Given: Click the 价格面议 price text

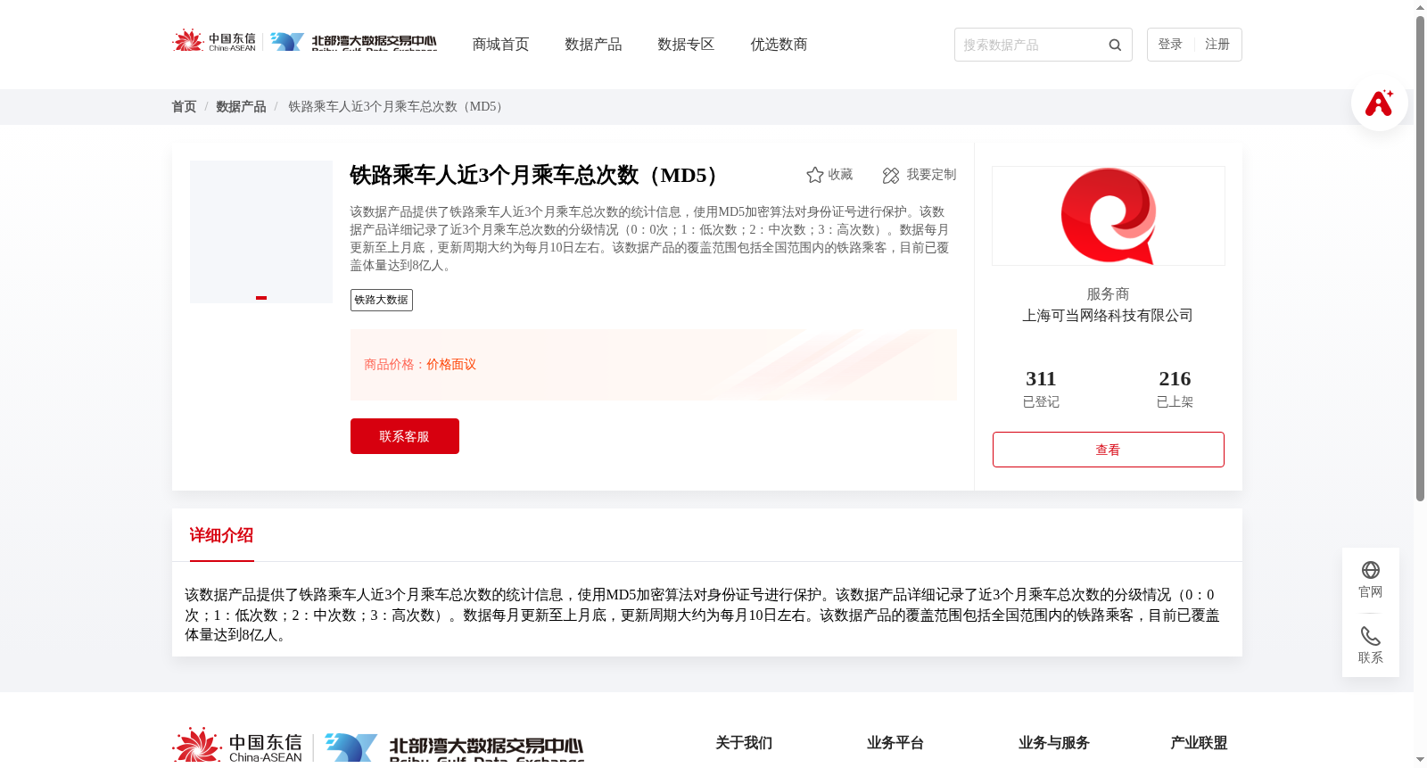Looking at the screenshot, I should [451, 365].
